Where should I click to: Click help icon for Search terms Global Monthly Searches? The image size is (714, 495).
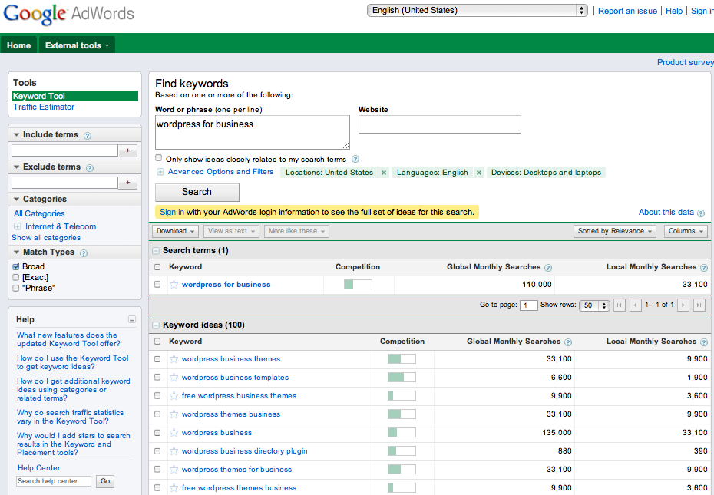pos(548,268)
